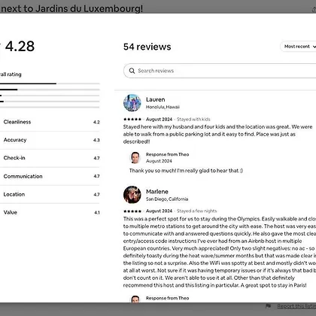The image size is (316, 316).
Task: Open Lauren's profile photo
Action: 132,102
